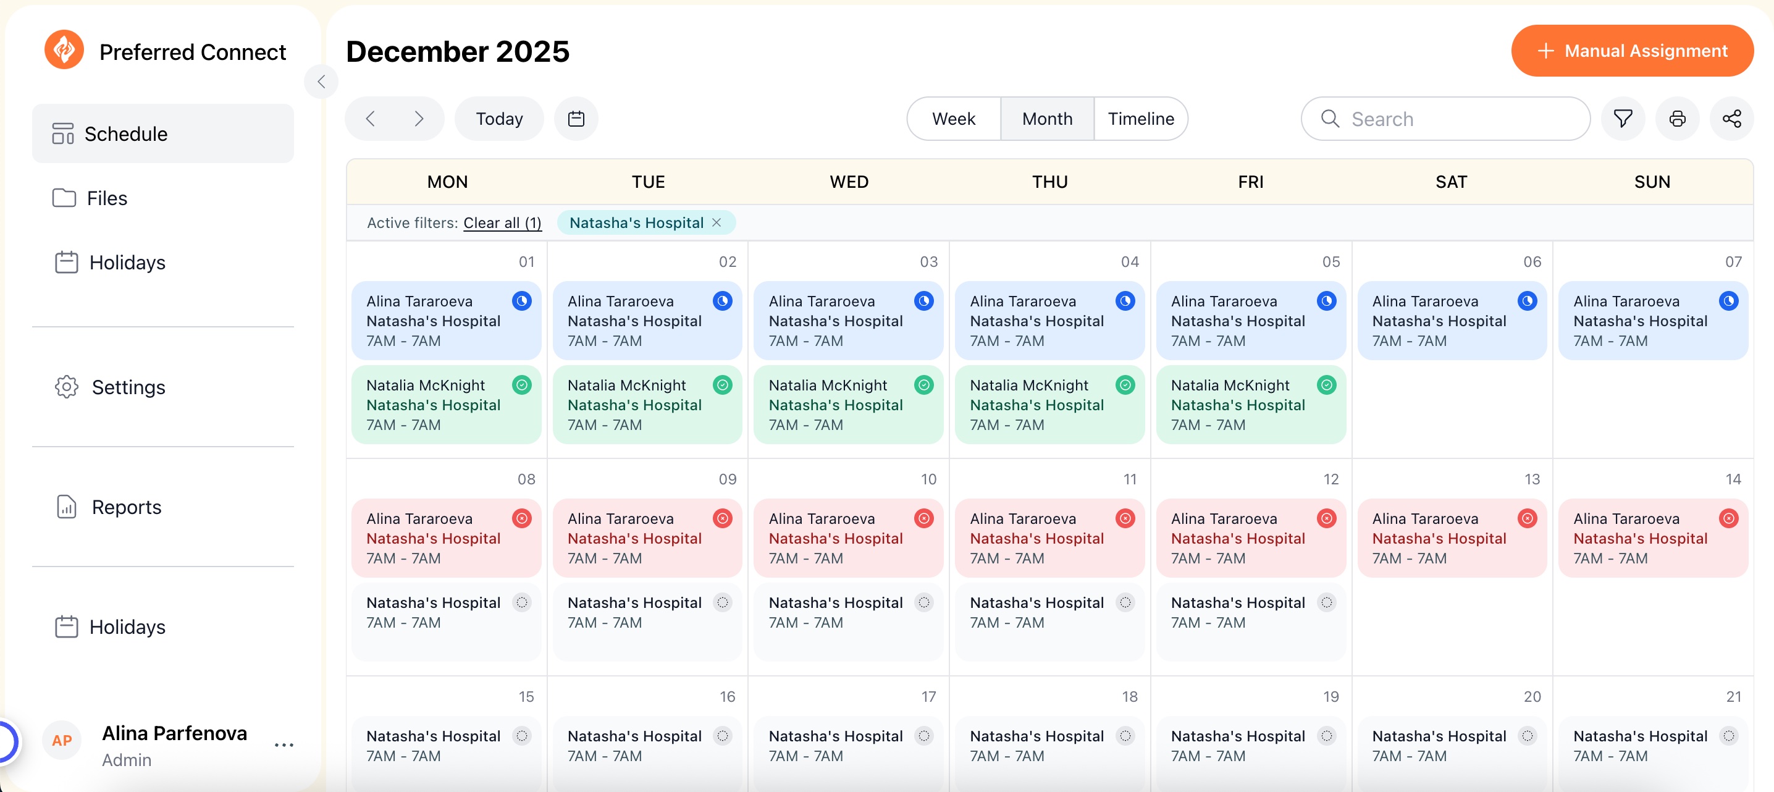Go to the previous month arrow
This screenshot has height=792, width=1774.
click(371, 119)
